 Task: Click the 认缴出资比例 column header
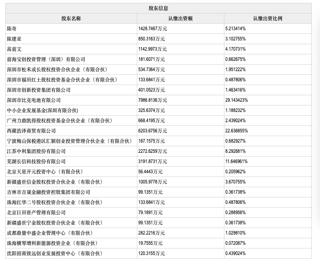point(268,18)
